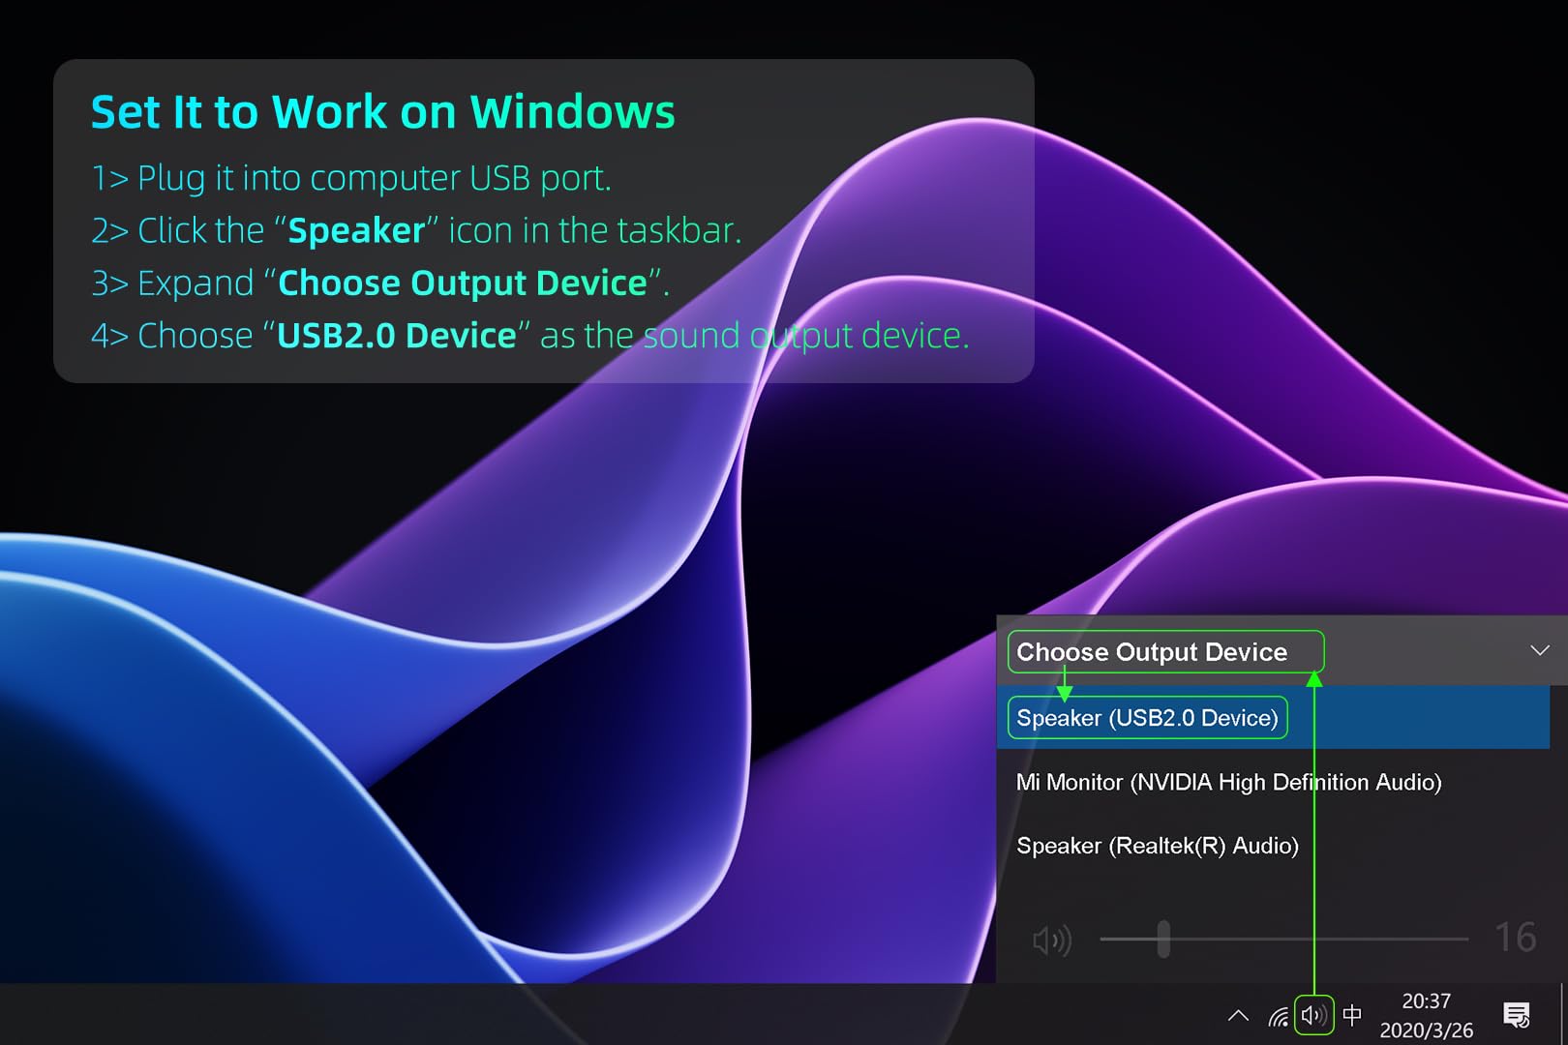Click the right end of the volume slider track
This screenshot has height=1045, width=1568.
coord(1463,940)
